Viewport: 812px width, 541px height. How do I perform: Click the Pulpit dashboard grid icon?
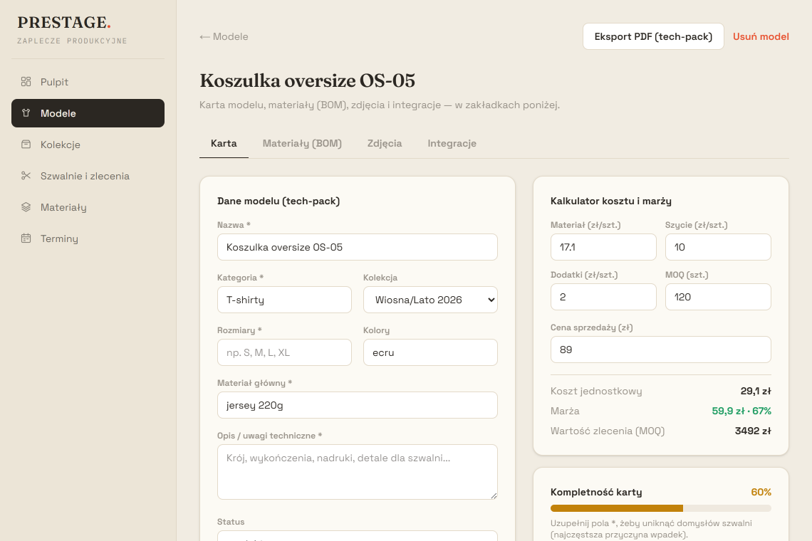[26, 82]
